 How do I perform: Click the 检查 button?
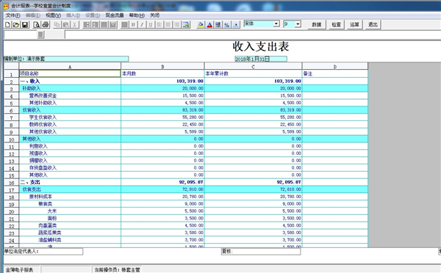[x=336, y=24]
